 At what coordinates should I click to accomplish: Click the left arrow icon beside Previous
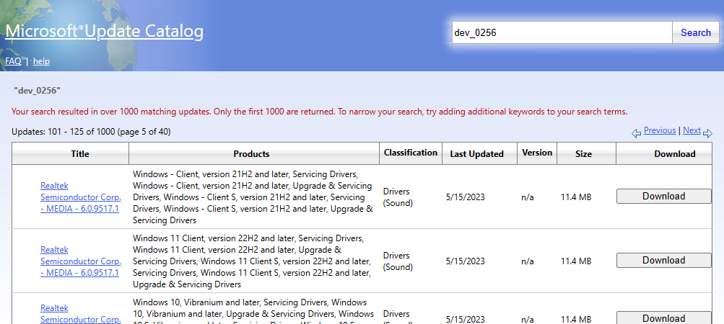[636, 133]
